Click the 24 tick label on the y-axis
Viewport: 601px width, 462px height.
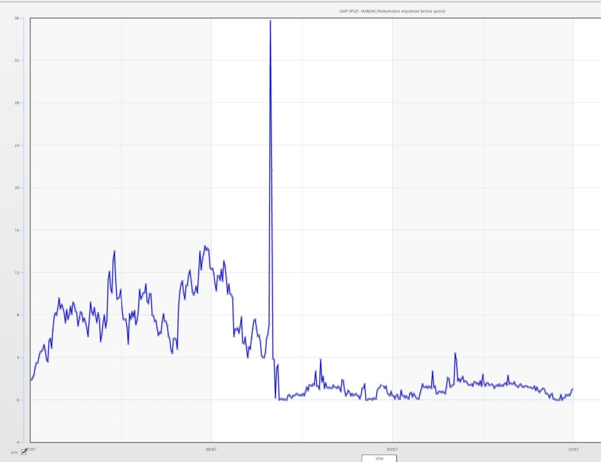tap(17, 145)
